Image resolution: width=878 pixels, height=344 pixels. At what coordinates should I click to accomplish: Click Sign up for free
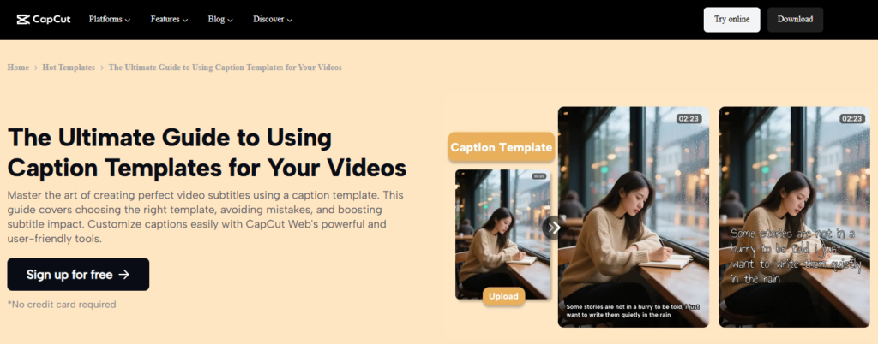[78, 275]
